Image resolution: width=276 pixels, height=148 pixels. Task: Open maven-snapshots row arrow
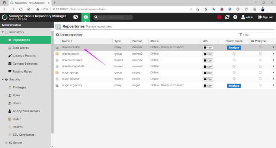pyautogui.click(x=273, y=66)
